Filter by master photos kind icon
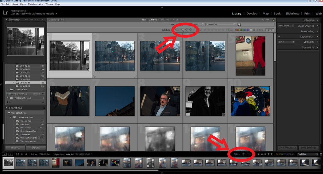This screenshot has height=174, width=323. click(x=267, y=30)
